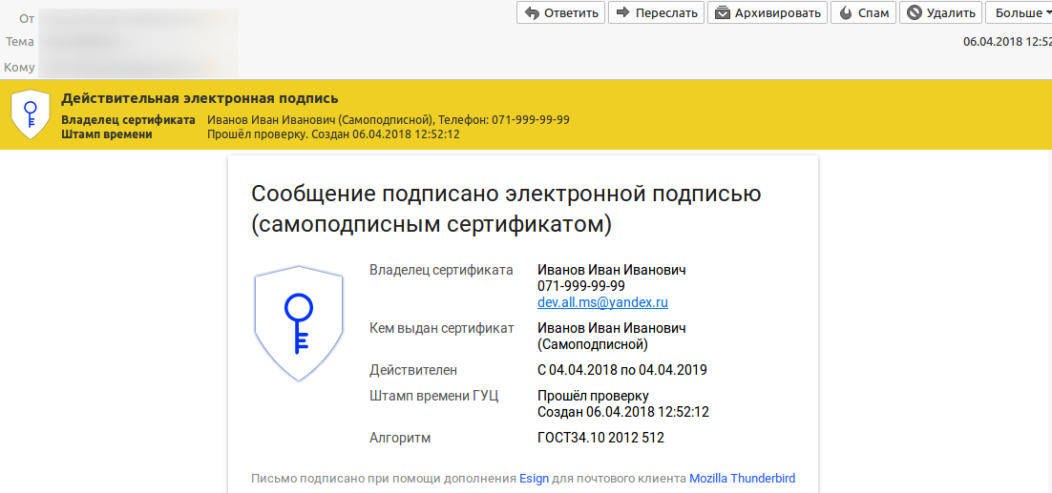
Task: Click banner text with Телефон: 071-999-99-99
Action: 389,120
